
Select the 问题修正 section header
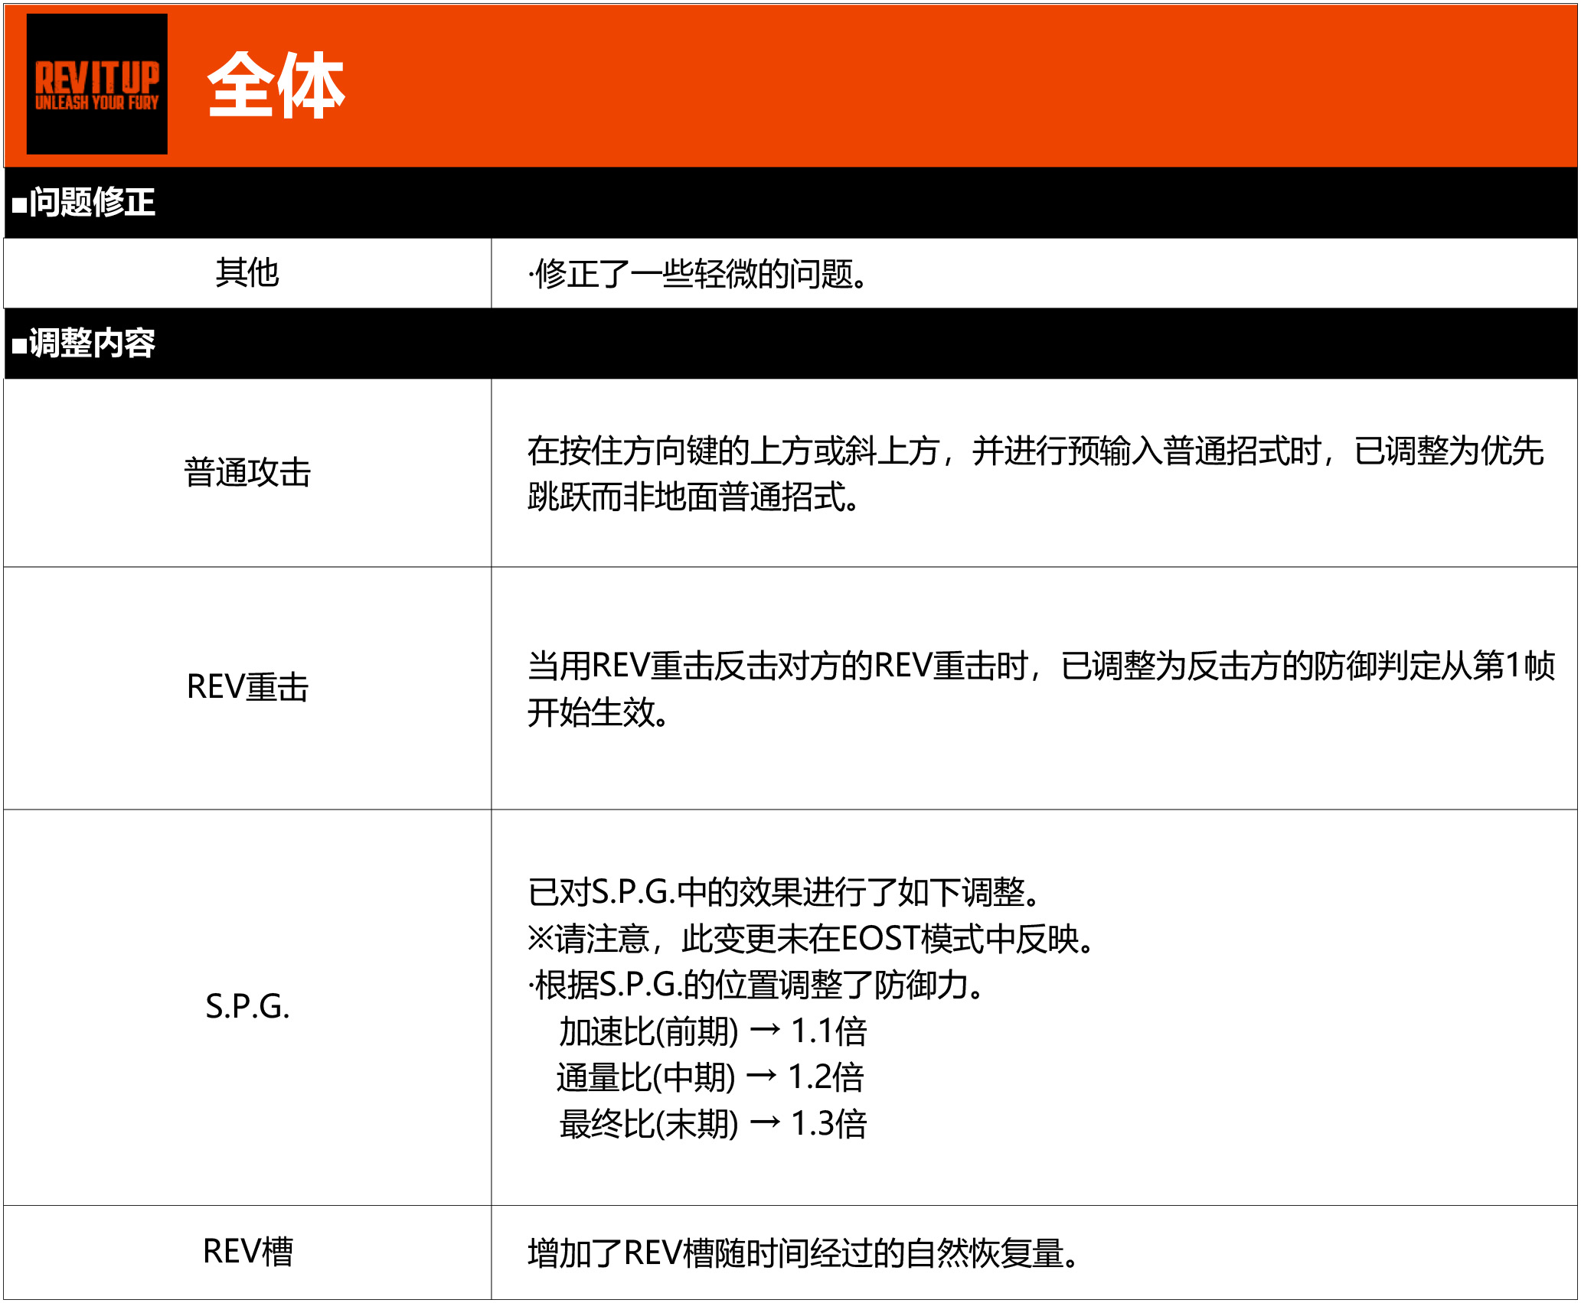(x=84, y=203)
